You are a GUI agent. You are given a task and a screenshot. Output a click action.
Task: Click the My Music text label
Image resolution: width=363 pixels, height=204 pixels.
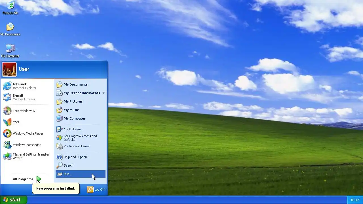[71, 110]
